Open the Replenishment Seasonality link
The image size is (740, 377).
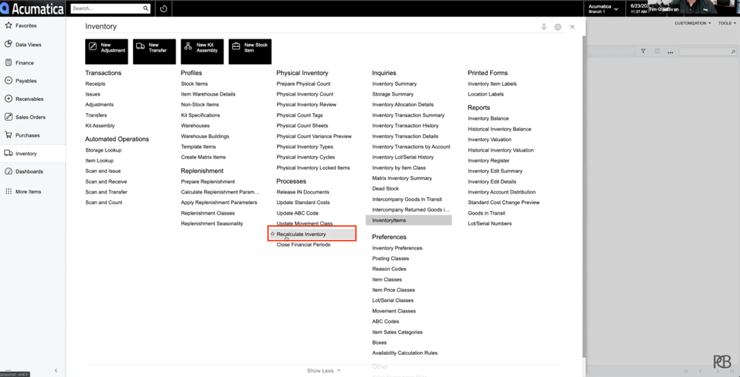(212, 223)
